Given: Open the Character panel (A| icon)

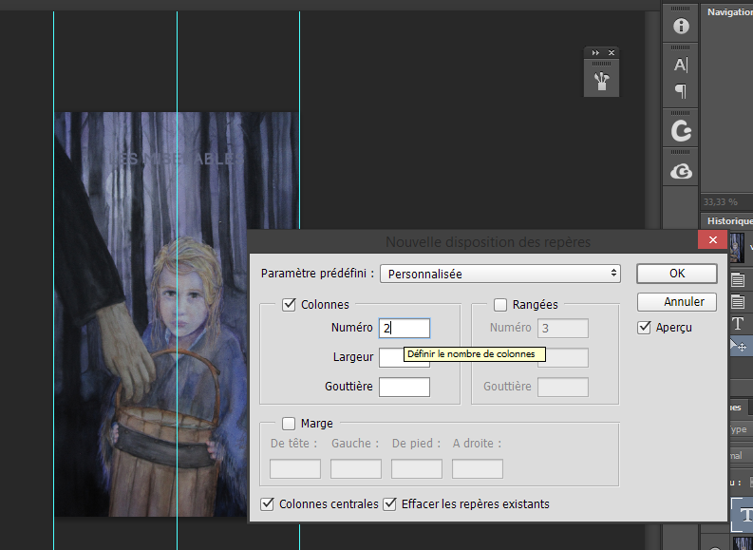Looking at the screenshot, I should 681,65.
